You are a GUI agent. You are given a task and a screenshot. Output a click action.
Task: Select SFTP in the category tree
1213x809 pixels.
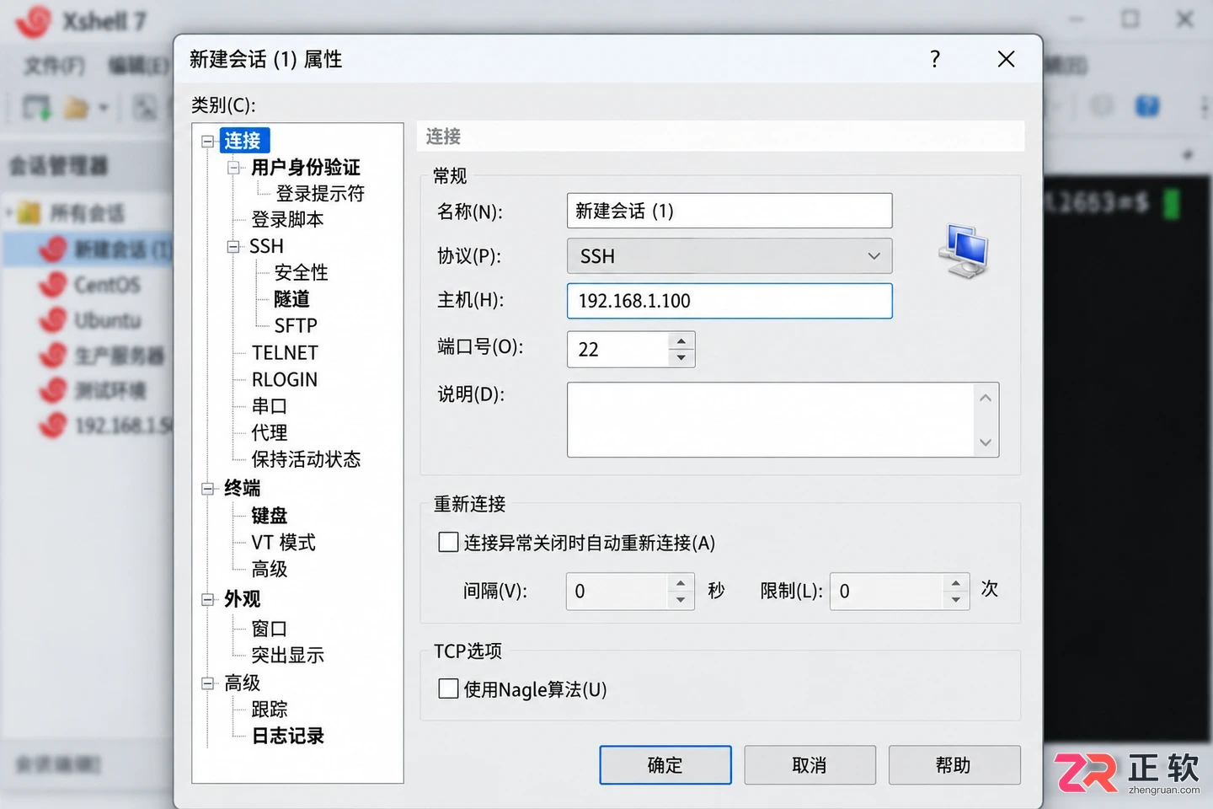[296, 325]
